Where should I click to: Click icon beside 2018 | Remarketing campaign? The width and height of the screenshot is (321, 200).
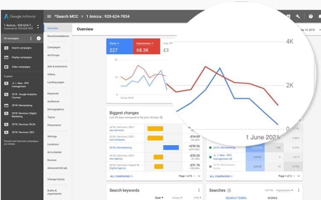[x=6, y=105]
